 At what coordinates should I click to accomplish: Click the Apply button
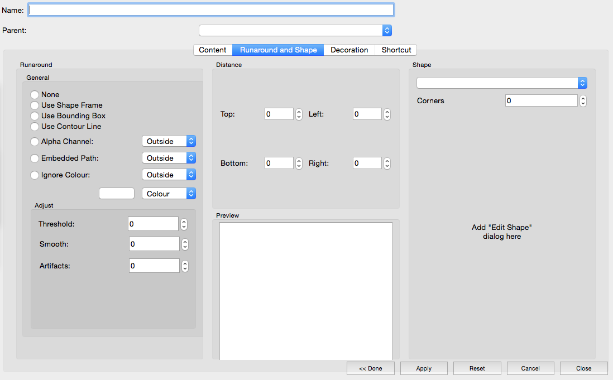[424, 368]
